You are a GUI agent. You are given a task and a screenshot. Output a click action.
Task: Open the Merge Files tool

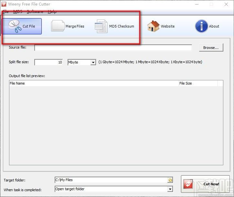(68, 26)
